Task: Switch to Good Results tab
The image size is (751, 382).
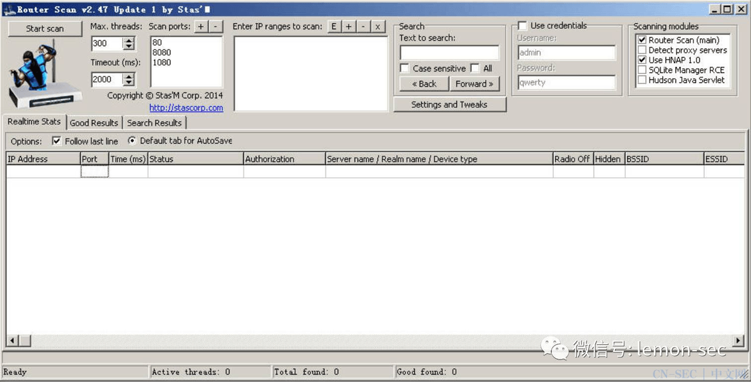Action: point(94,123)
